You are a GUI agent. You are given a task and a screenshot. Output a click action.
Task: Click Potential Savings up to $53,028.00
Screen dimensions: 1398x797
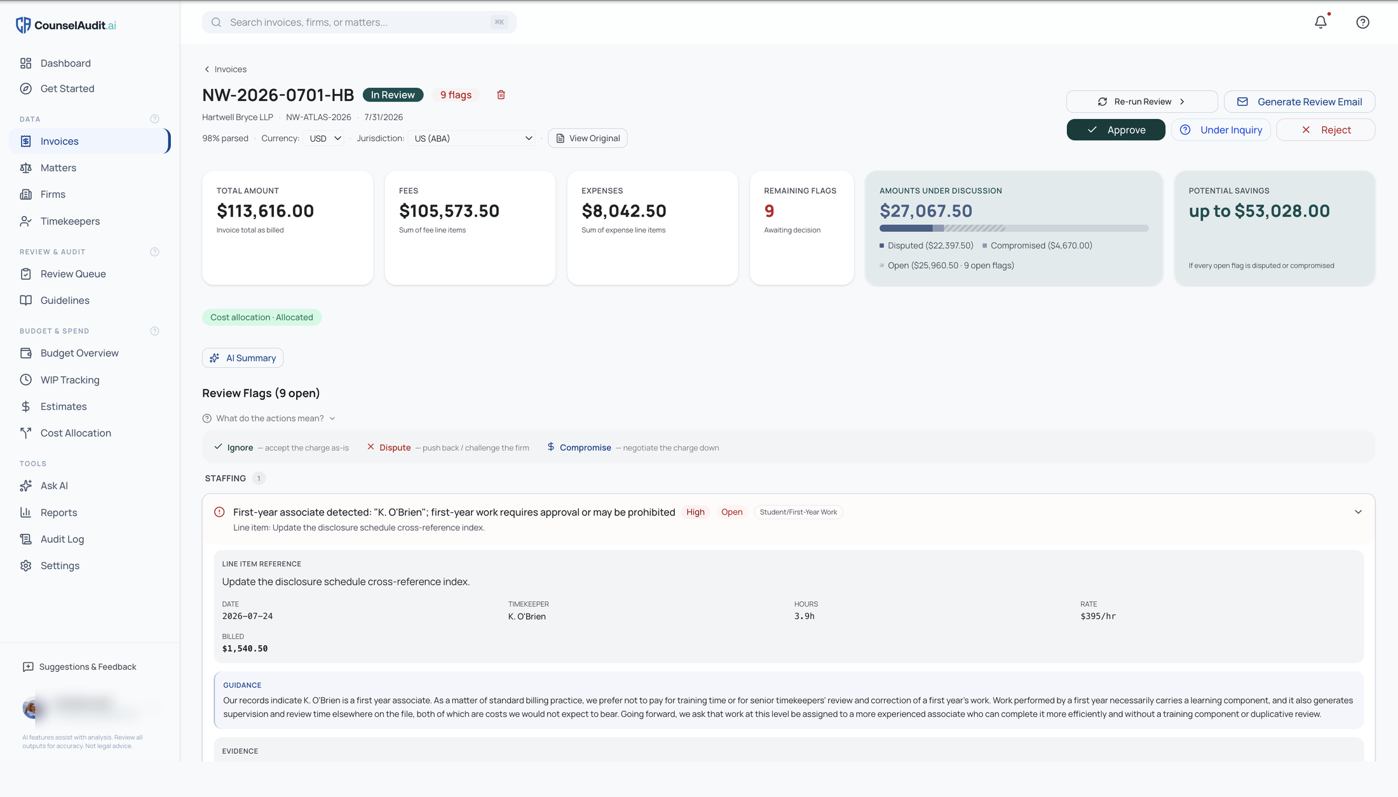click(x=1275, y=228)
